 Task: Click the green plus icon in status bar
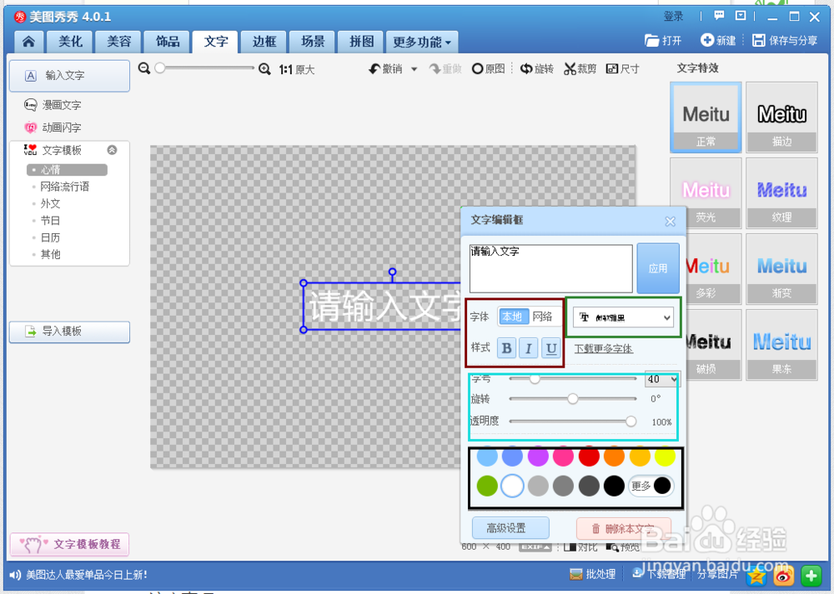(811, 576)
